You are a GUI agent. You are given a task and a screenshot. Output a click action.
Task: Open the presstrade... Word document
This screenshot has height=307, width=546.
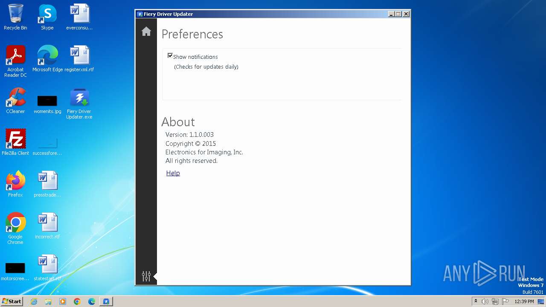tap(47, 184)
